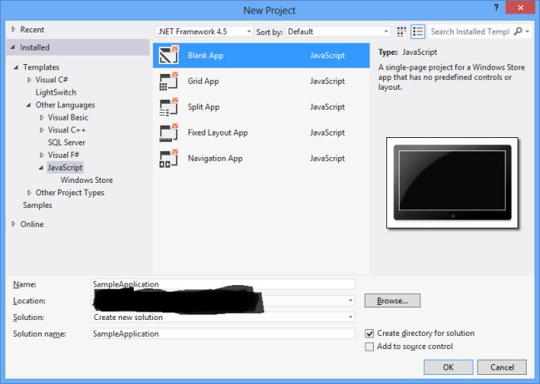Select the JavaScript tree item
This screenshot has width=540, height=384.
pos(65,168)
